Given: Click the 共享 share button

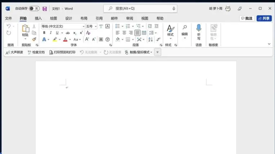Looking at the screenshot, I should (x=264, y=18).
